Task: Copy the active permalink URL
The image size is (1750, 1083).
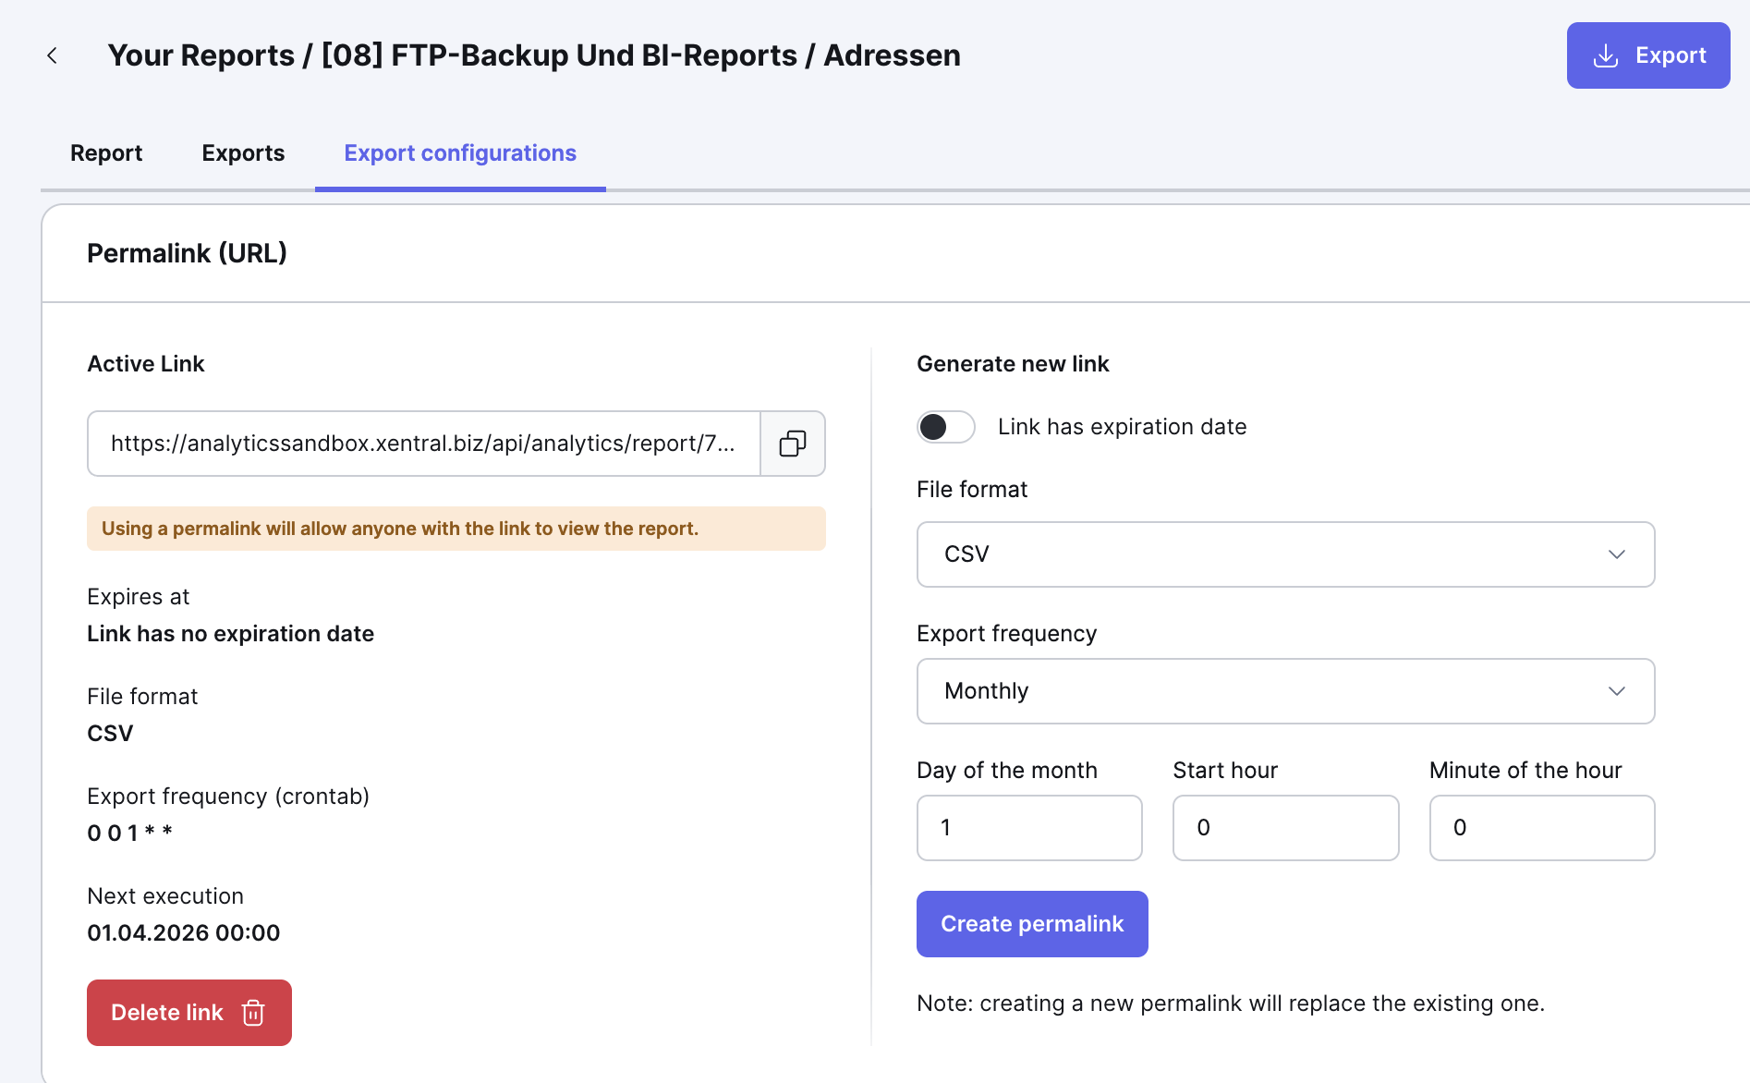Action: point(792,444)
